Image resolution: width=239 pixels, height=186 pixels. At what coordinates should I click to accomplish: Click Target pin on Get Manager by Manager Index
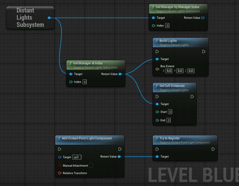click(x=154, y=18)
